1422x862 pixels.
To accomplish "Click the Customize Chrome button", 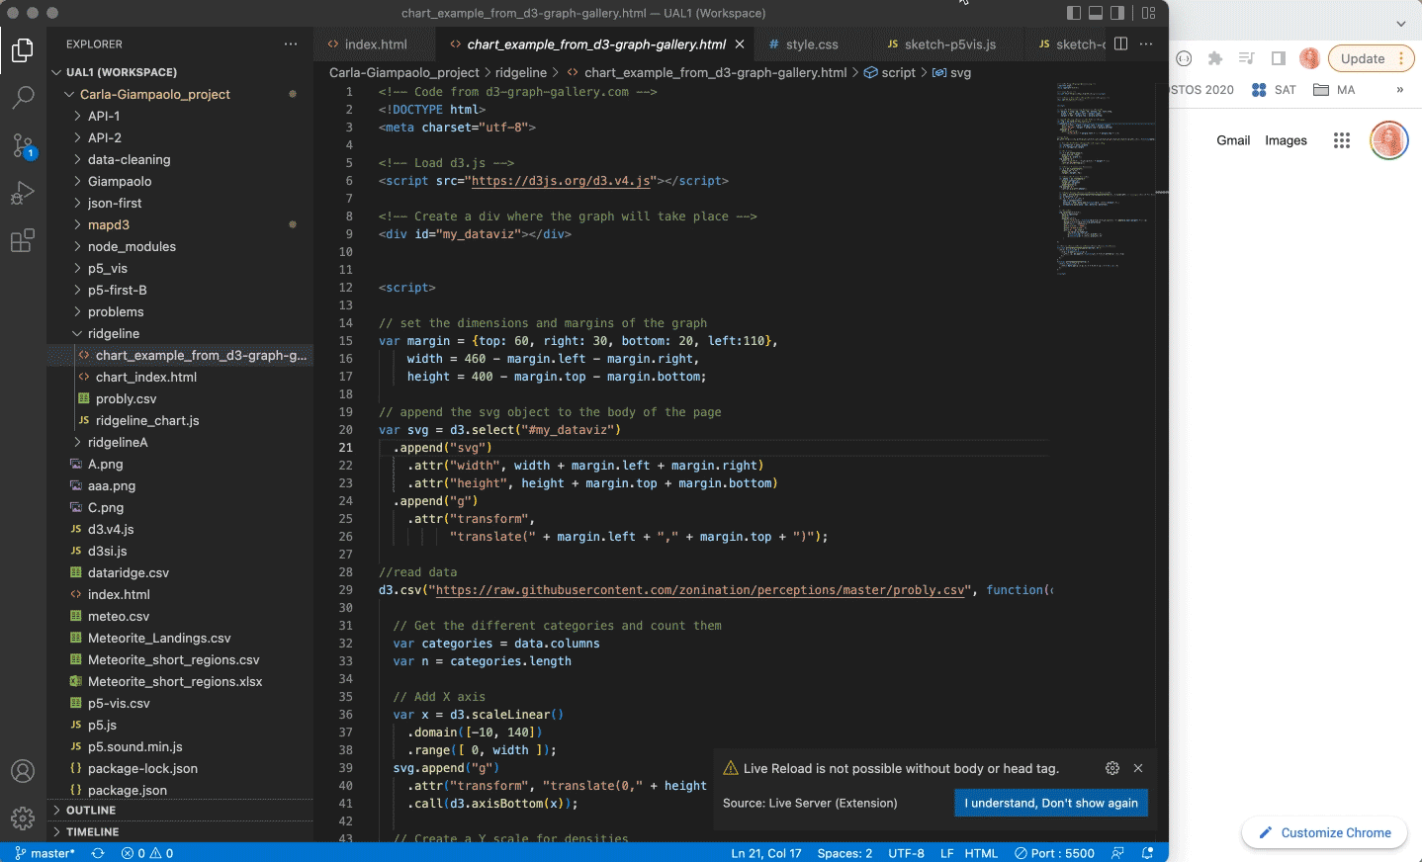I will point(1324,832).
